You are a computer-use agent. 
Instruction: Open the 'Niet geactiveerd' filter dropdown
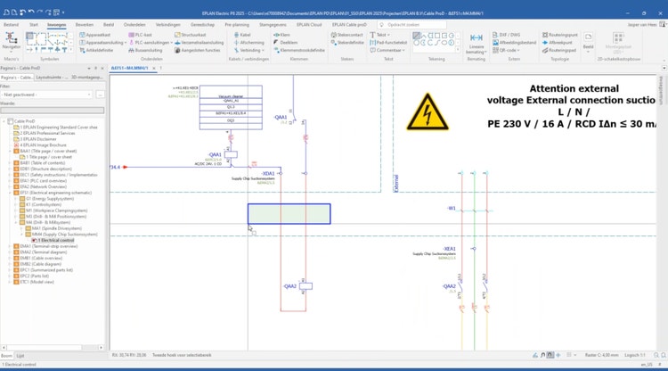click(47, 94)
